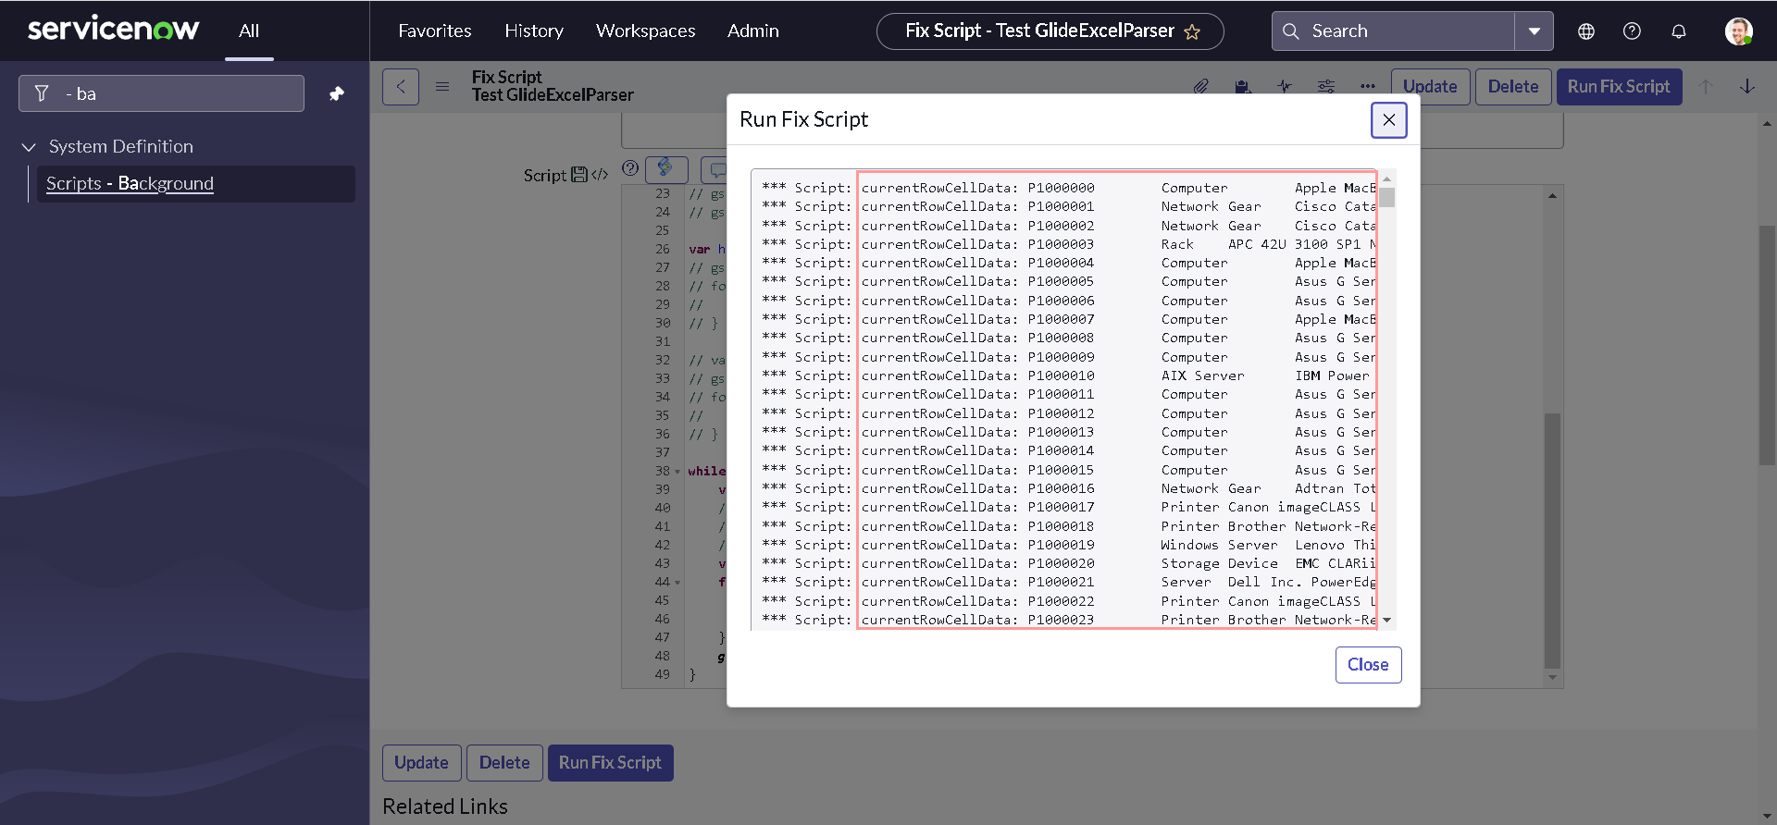Open the script editor help icon
The image size is (1777, 825).
point(630,168)
